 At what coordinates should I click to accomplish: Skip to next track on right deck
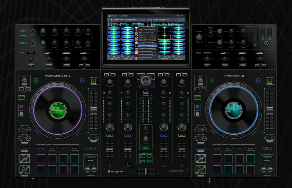[204, 130]
